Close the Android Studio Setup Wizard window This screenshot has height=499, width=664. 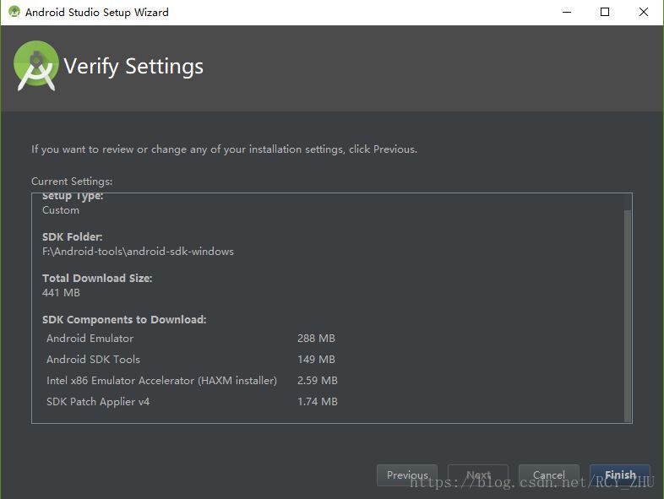(643, 12)
